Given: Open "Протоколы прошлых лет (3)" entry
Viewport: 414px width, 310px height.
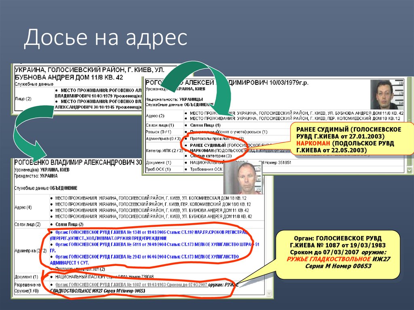Looking at the screenshot, I should pos(217,138).
